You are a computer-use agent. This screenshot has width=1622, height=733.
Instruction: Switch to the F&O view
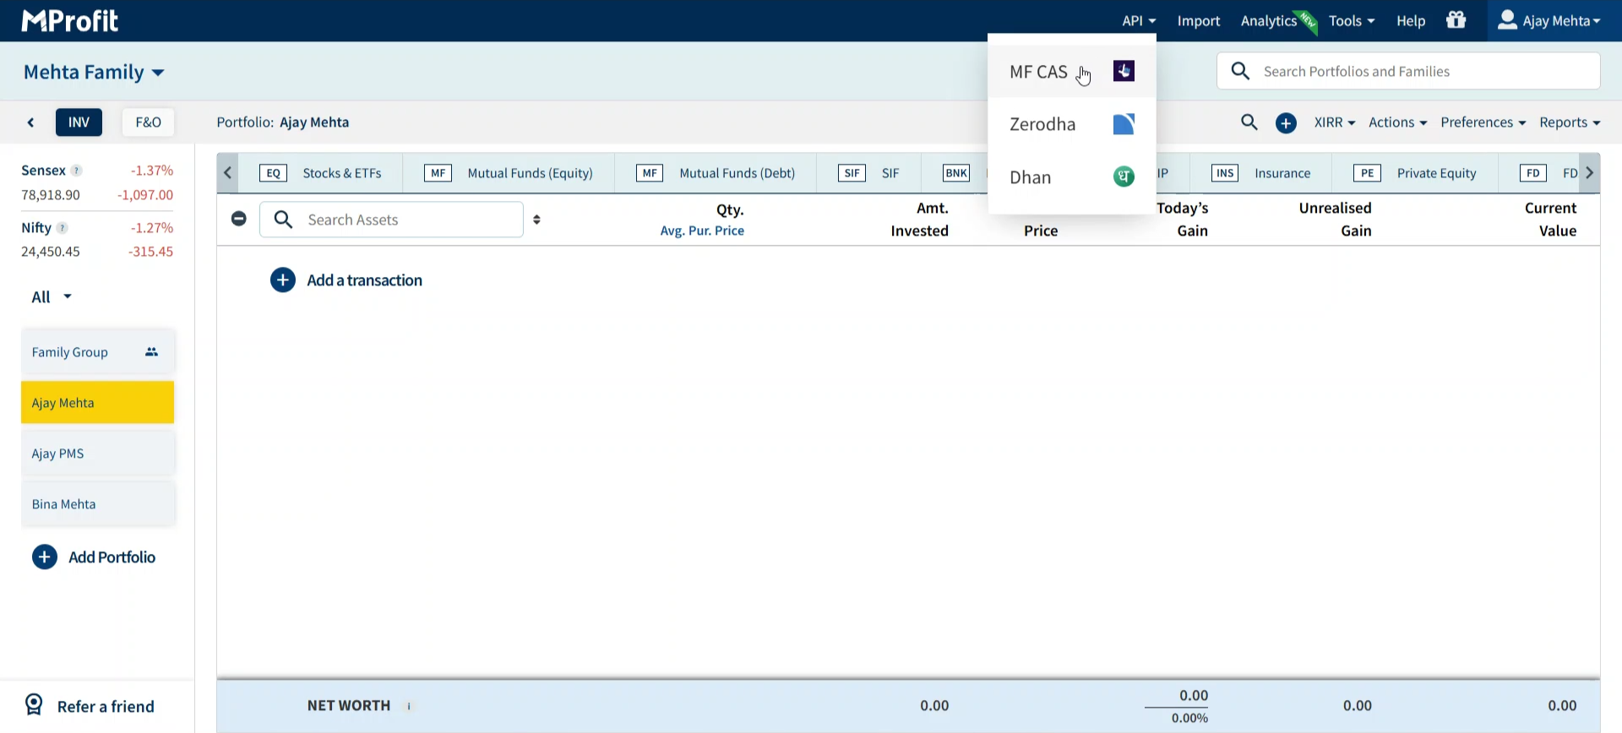point(149,122)
